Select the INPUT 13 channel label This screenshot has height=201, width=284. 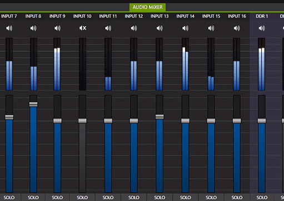click(x=160, y=16)
